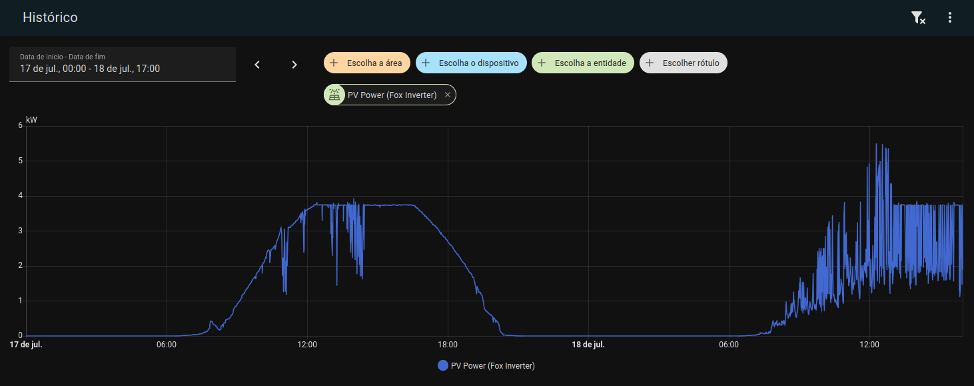The height and width of the screenshot is (386, 974).
Task: Click plus icon on Escolha a entidade
Action: [542, 63]
